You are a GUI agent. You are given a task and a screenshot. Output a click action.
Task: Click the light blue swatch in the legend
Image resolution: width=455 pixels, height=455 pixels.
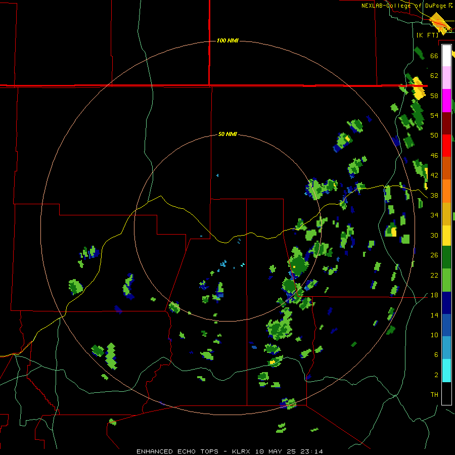coord(446,348)
